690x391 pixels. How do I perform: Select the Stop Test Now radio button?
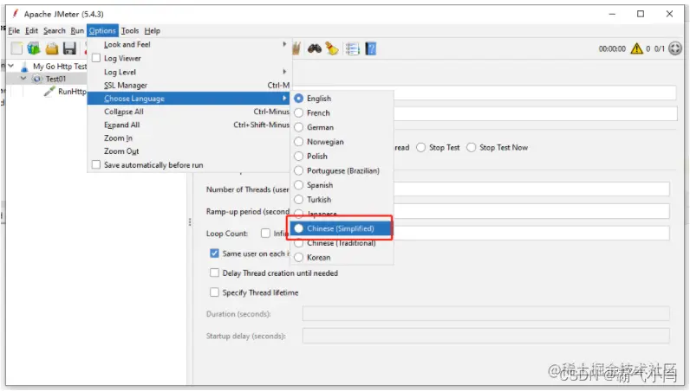click(472, 148)
